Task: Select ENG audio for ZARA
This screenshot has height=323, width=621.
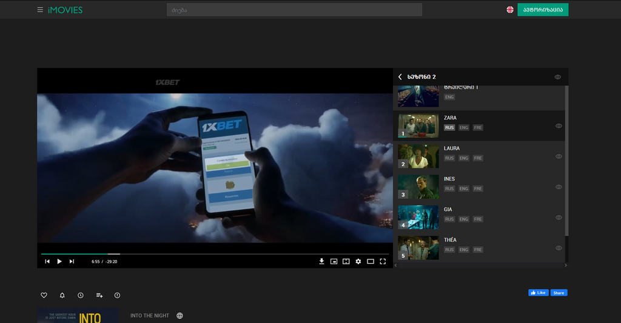Action: (464, 127)
